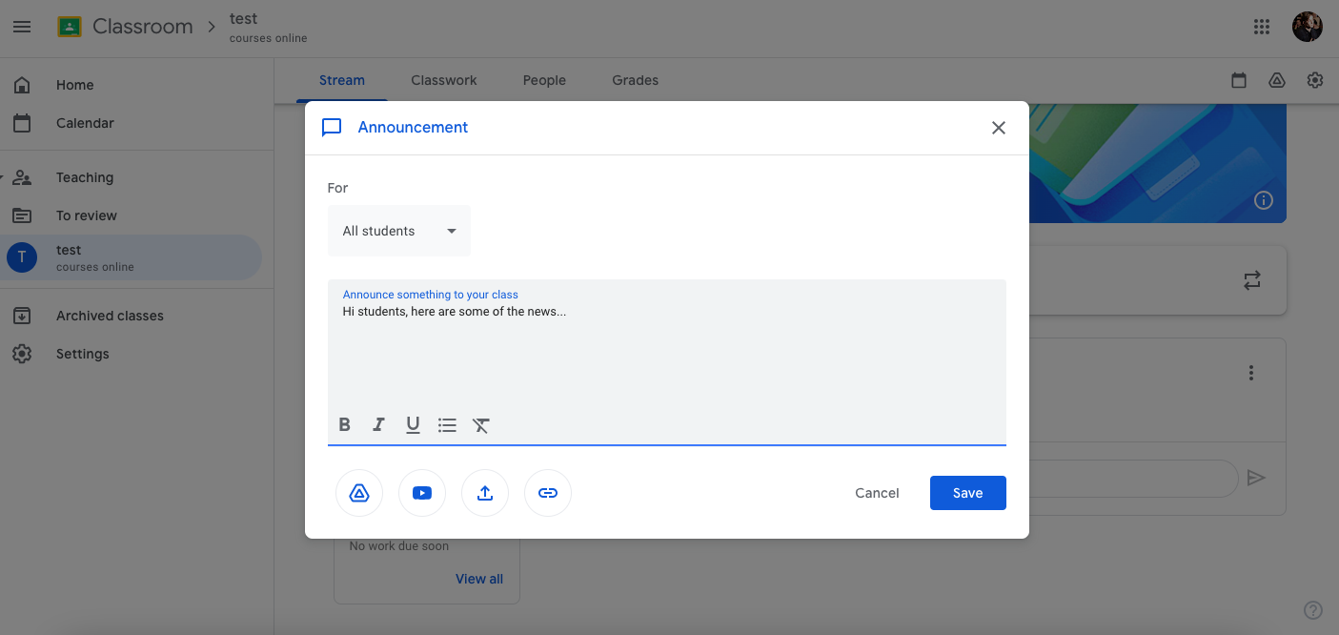Collapse the Teaching section arrow

click(x=2, y=177)
